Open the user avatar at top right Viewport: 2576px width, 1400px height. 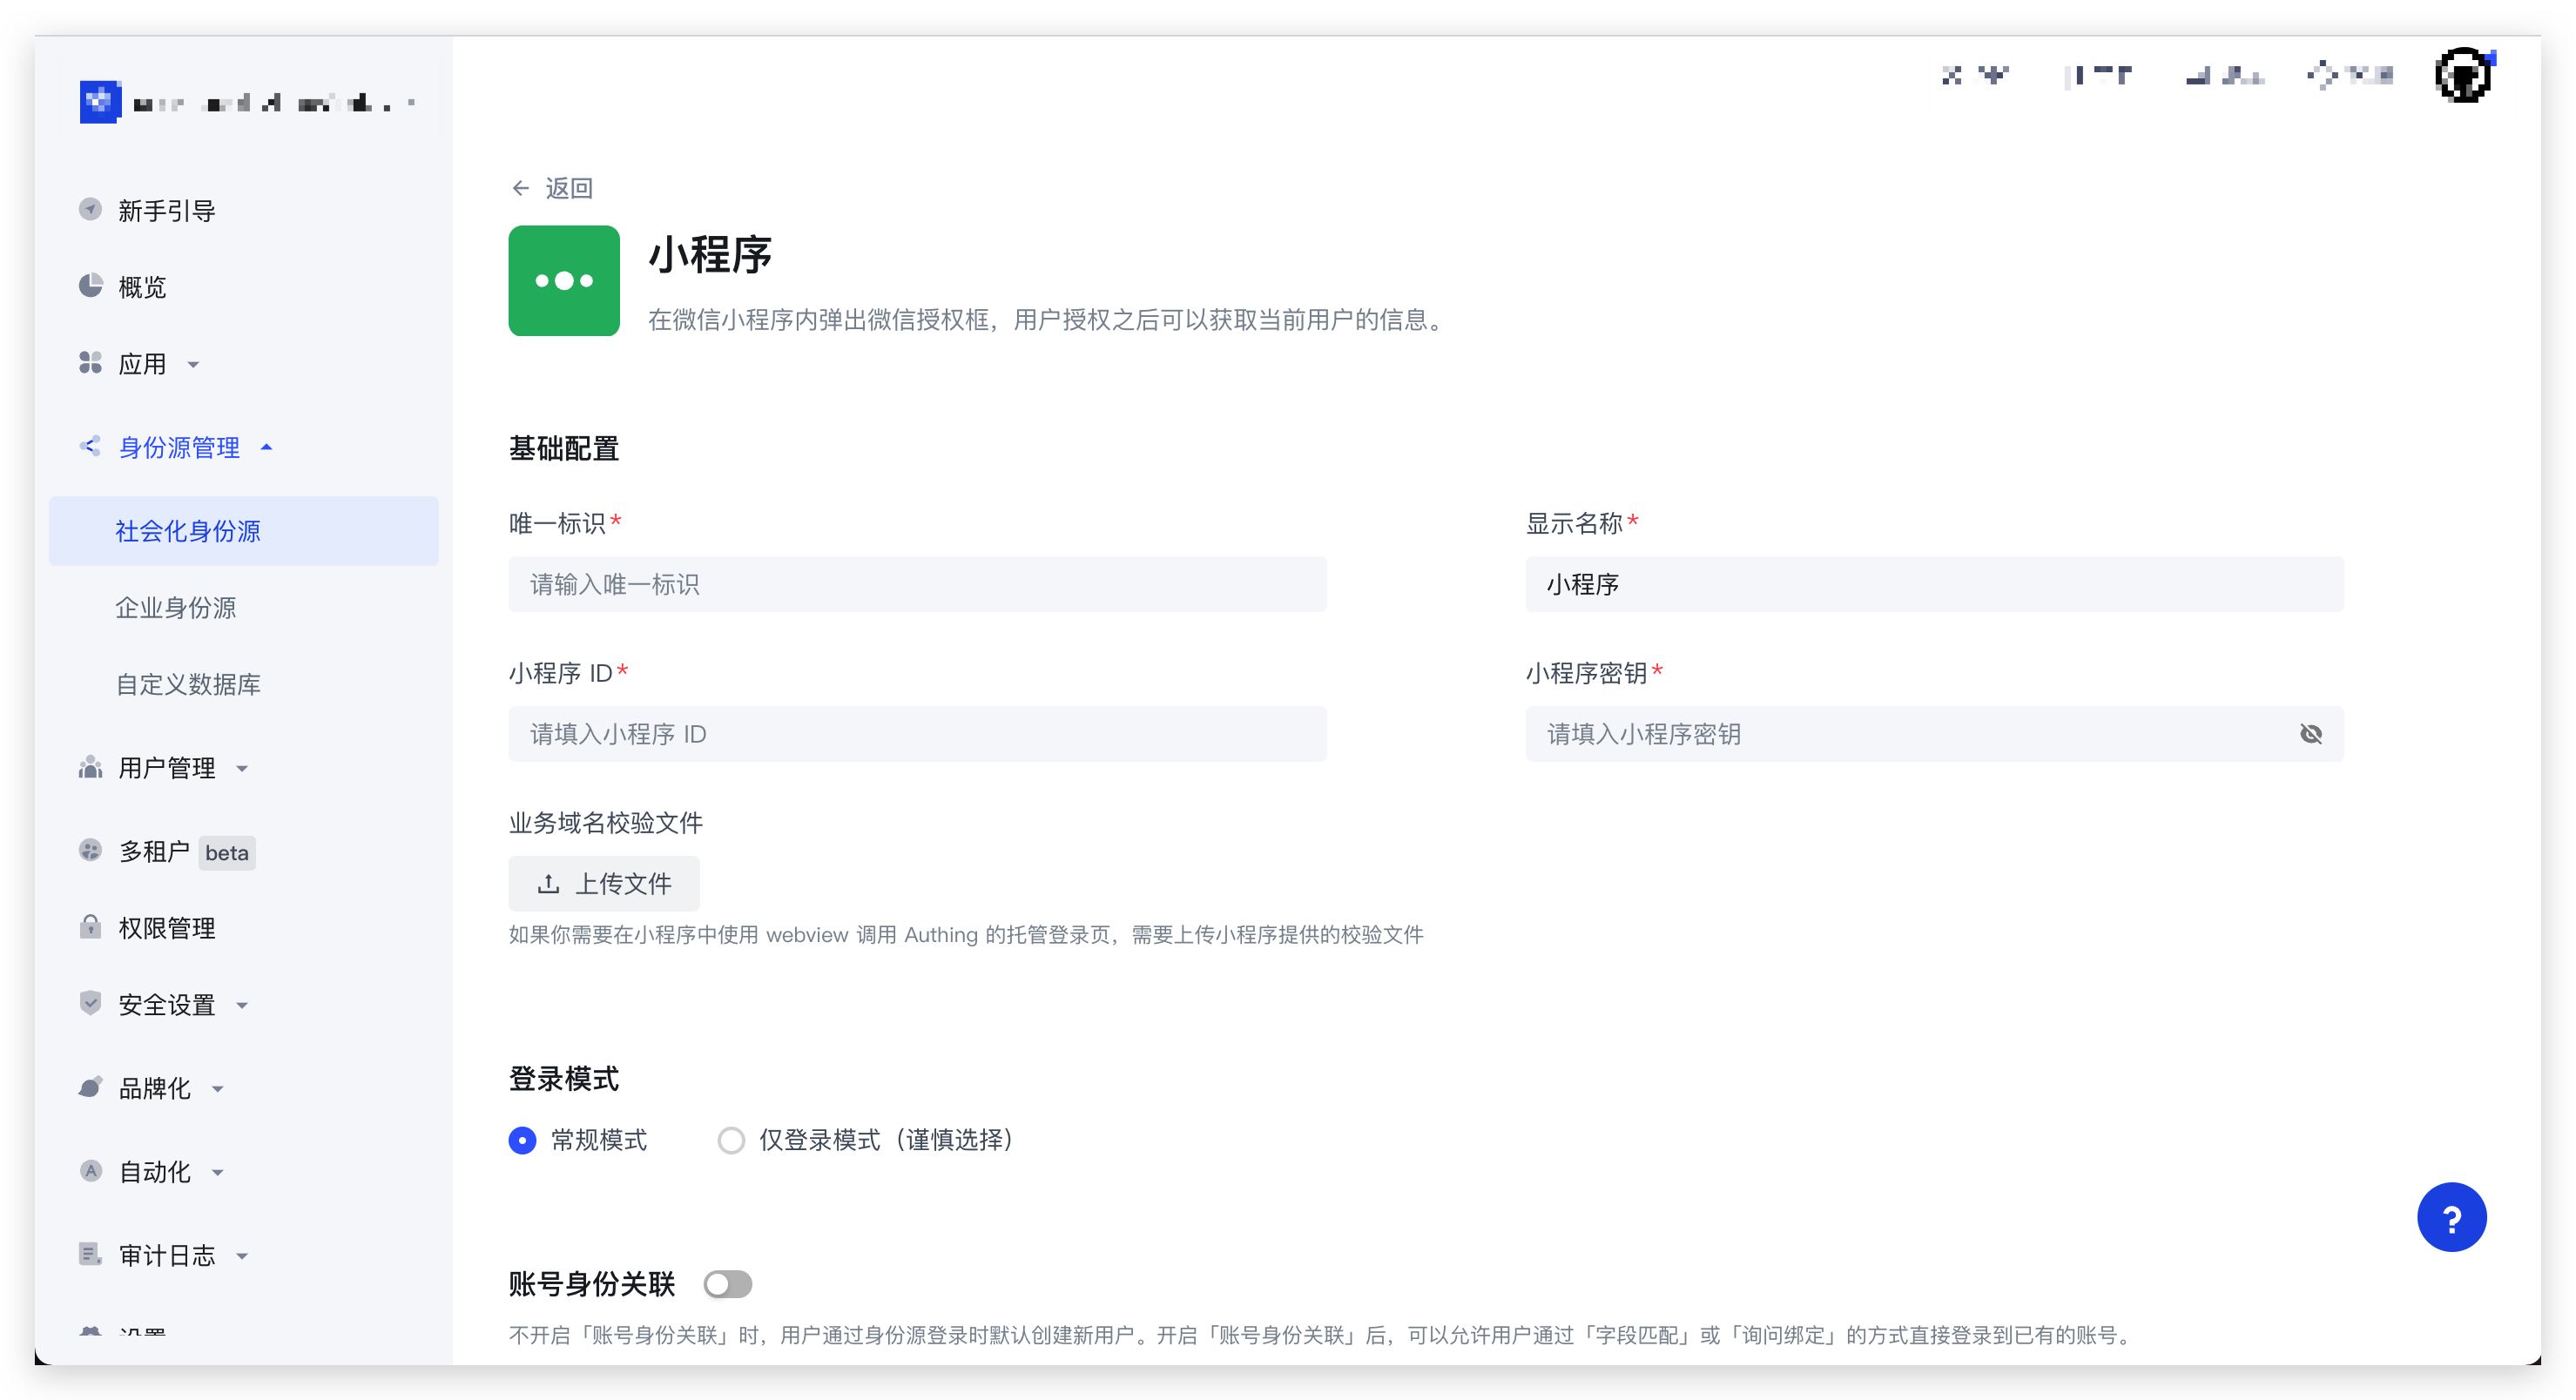click(x=2462, y=74)
